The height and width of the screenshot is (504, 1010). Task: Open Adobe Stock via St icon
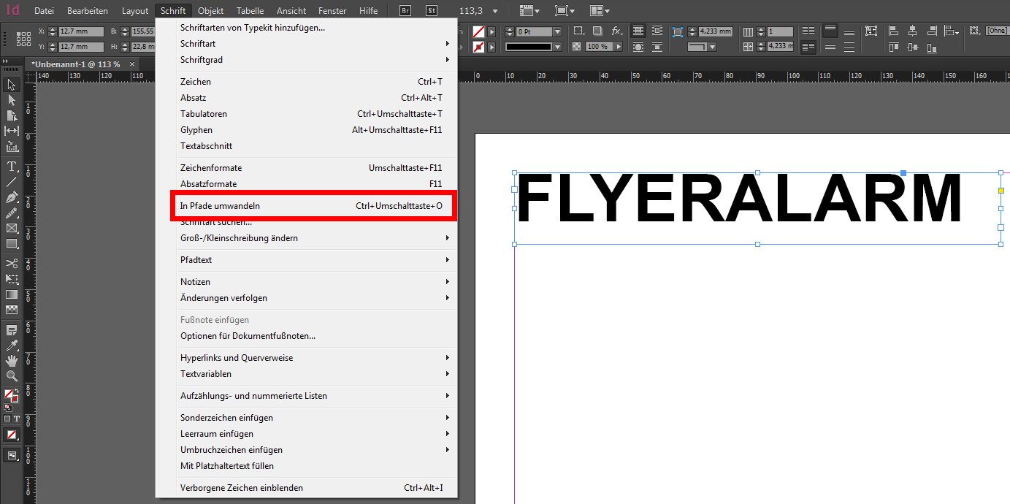(x=432, y=11)
